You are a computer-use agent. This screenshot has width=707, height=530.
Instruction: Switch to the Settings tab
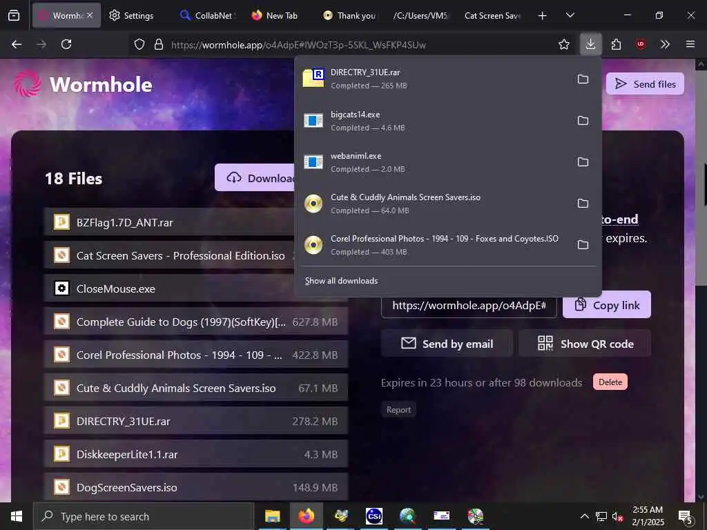[x=131, y=15]
